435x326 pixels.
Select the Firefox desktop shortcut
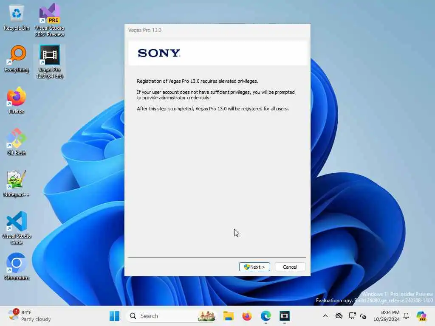pyautogui.click(x=17, y=100)
